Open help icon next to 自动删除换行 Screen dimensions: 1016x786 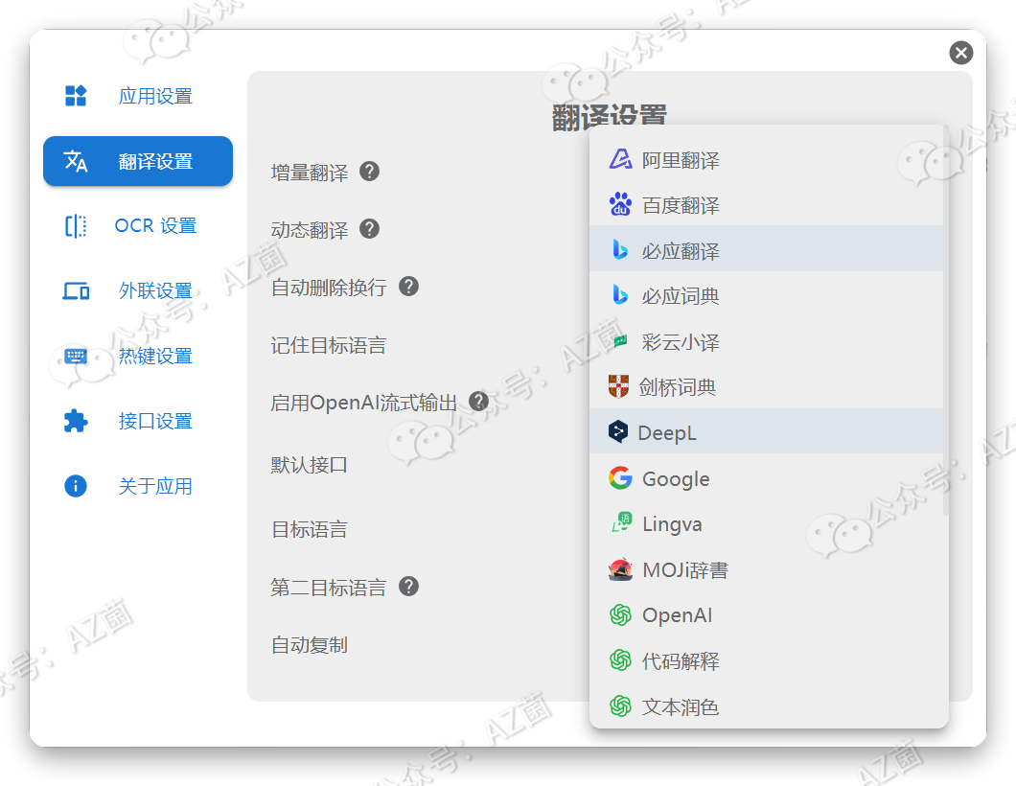[408, 287]
